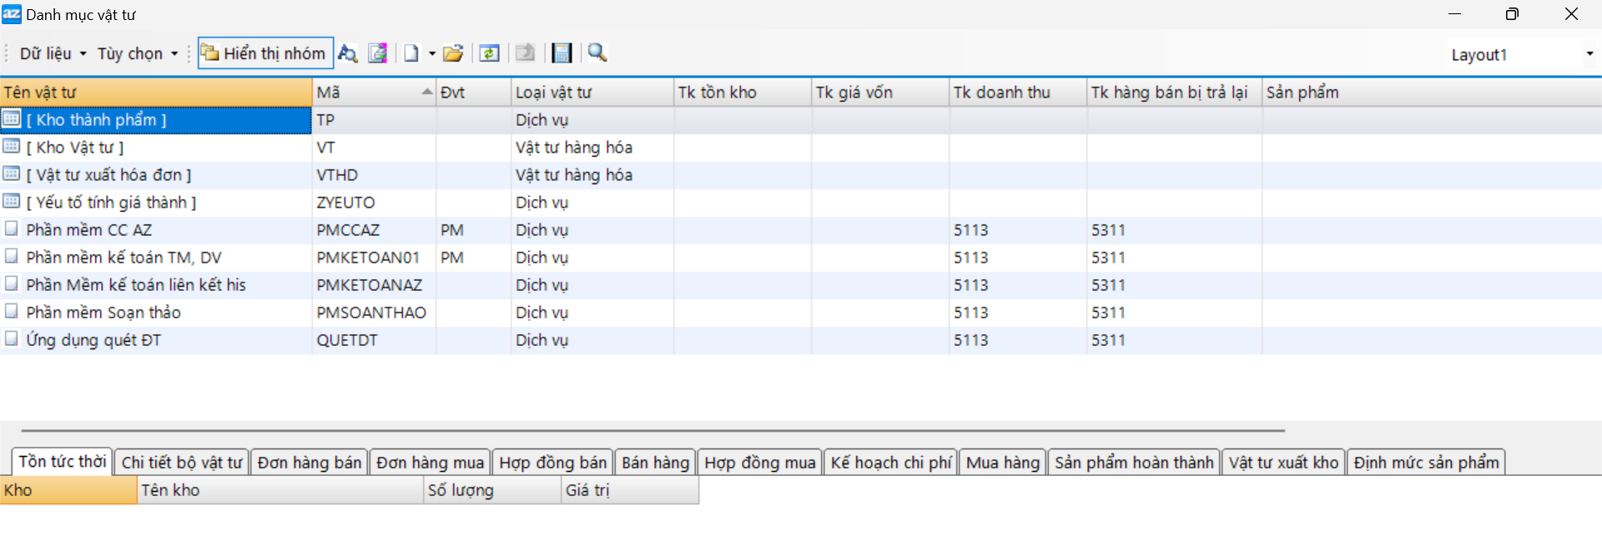This screenshot has height=551, width=1602.
Task: Open the Sản phẩm hoàn thành tab
Action: point(1133,463)
